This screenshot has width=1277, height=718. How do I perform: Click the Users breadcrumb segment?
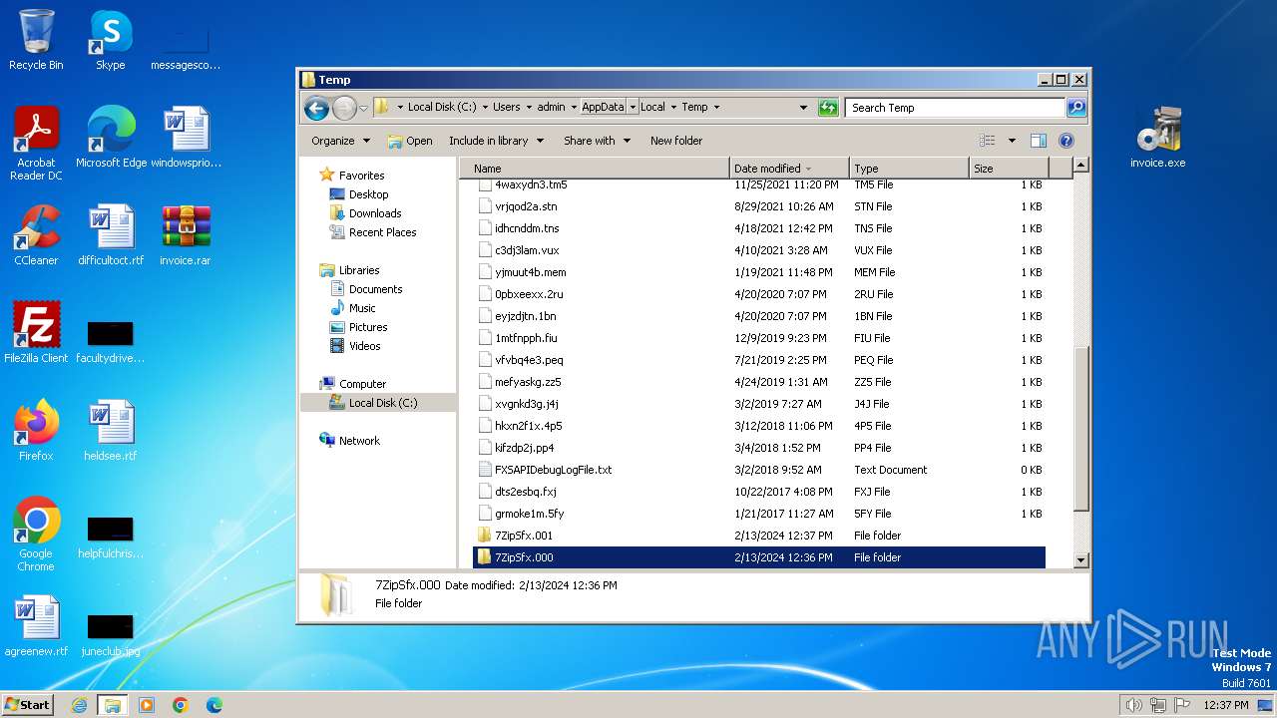506,108
